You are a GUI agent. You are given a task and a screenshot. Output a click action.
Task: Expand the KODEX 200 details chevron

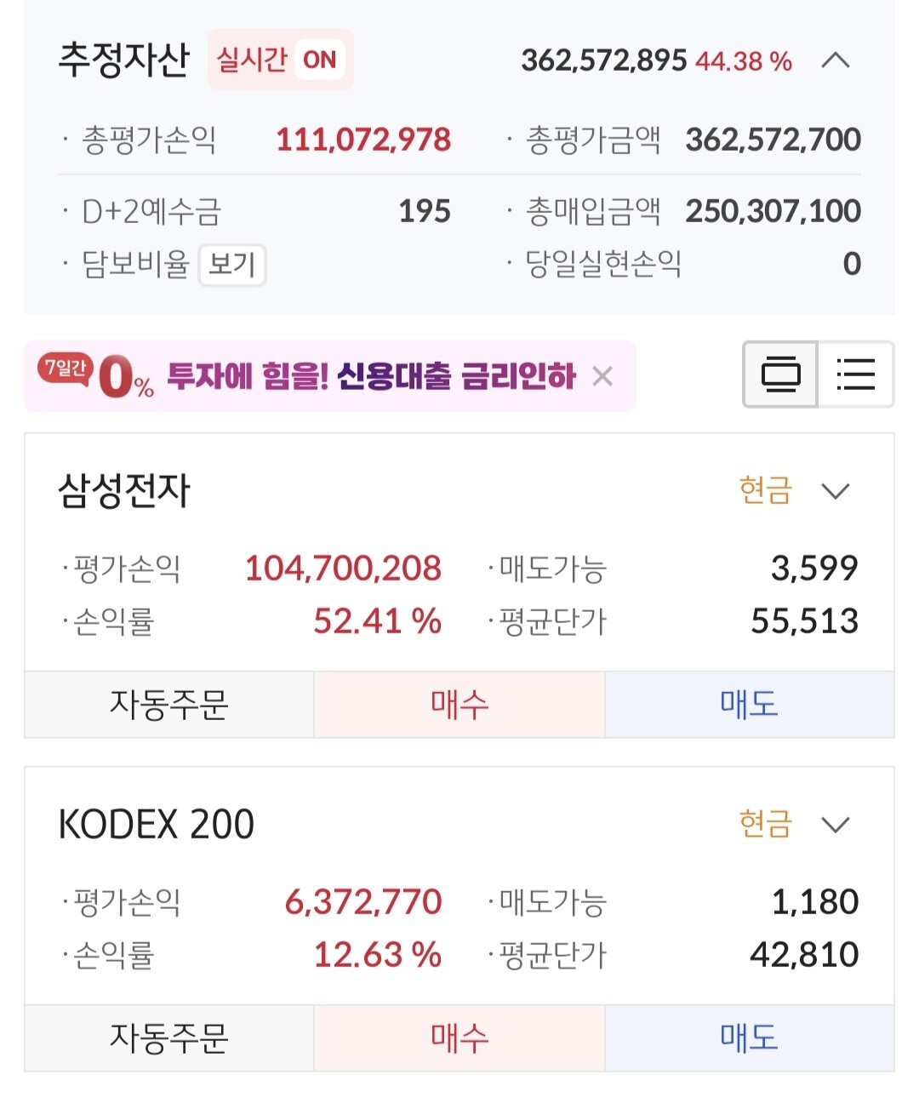tap(836, 825)
